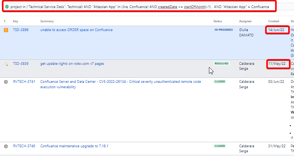
Task: Sort by the Assignee column header
Action: 245,21
